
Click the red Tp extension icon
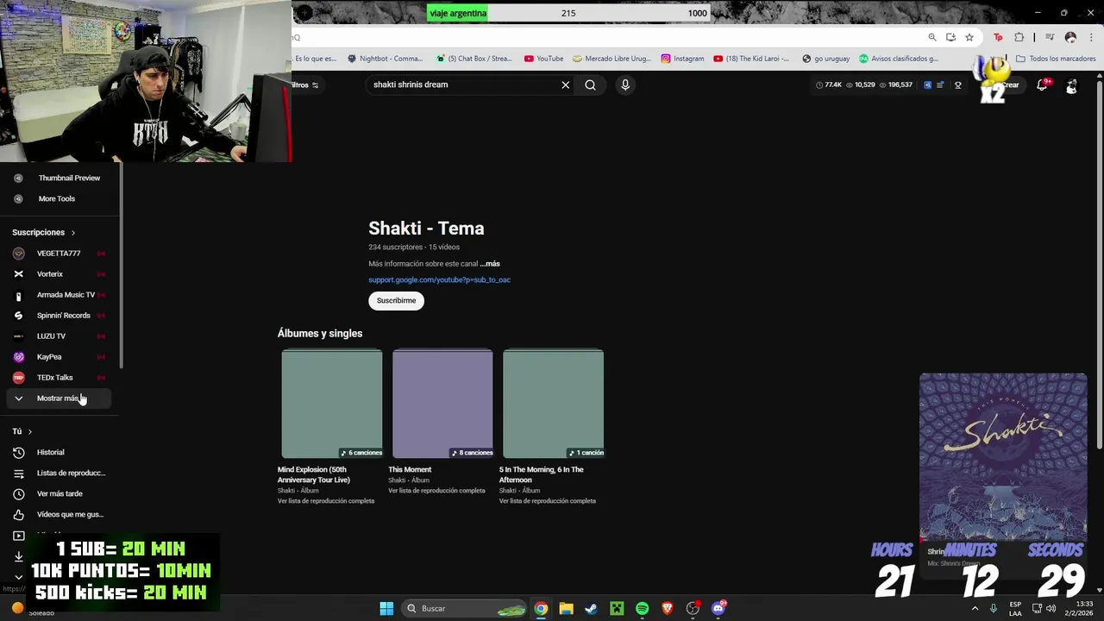998,37
